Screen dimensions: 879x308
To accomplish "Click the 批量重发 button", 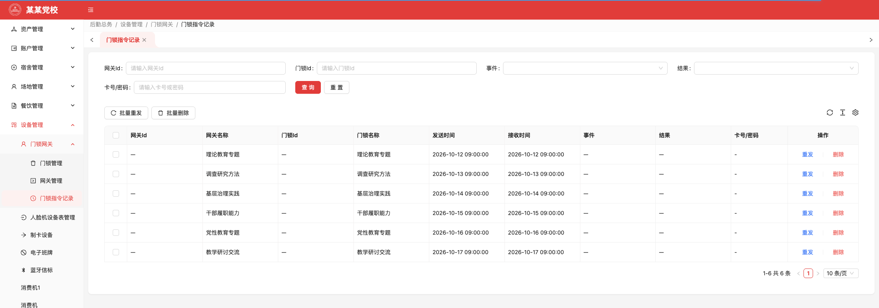I will tap(126, 113).
